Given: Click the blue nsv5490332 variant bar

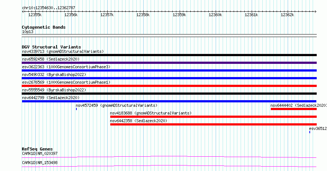Looking at the screenshot, I should click(169, 78).
